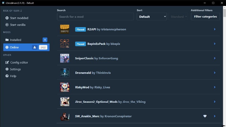Click the SniperClassic mod thumbnail
The image size is (226, 127).
(65, 58)
